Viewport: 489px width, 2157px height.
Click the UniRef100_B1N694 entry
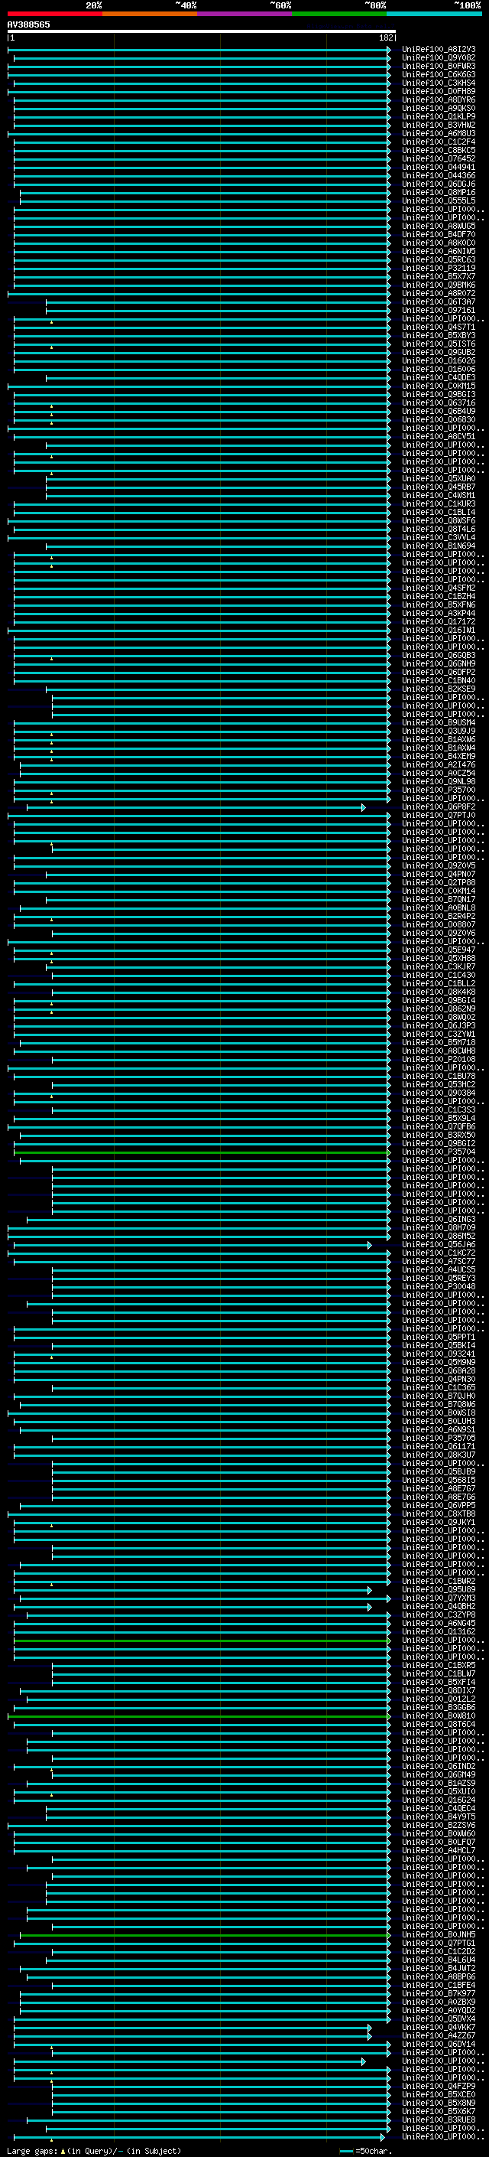439,546
